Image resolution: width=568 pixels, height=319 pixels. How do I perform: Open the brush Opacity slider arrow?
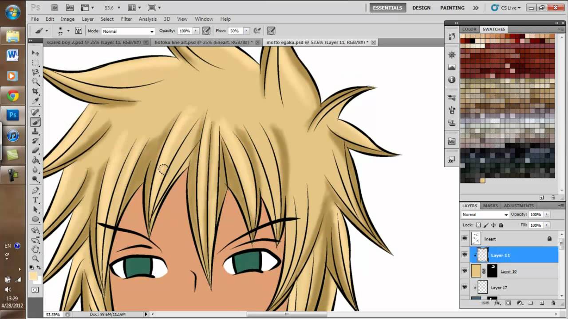click(195, 31)
